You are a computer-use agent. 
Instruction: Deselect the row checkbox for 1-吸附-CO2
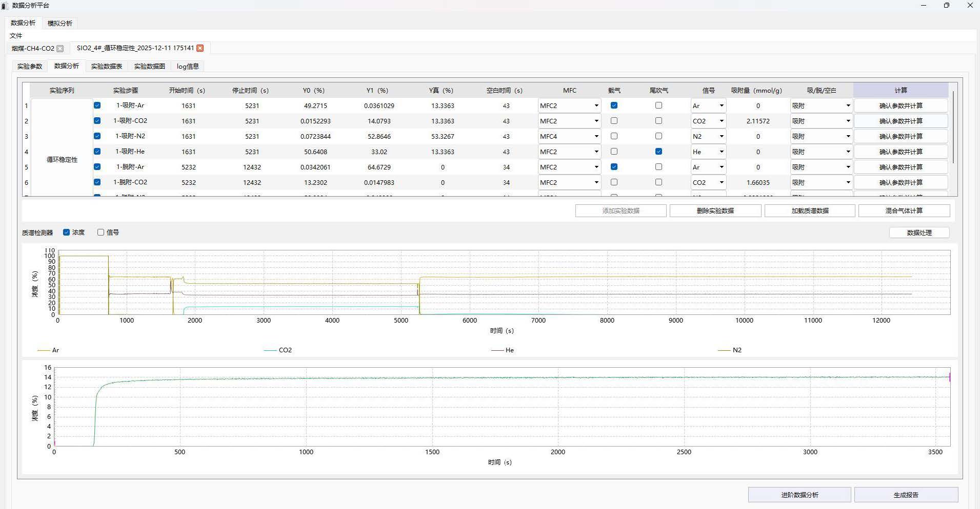pos(97,121)
